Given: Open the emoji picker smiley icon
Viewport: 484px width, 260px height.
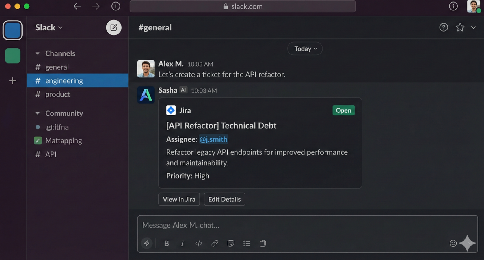Looking at the screenshot, I should pos(453,243).
